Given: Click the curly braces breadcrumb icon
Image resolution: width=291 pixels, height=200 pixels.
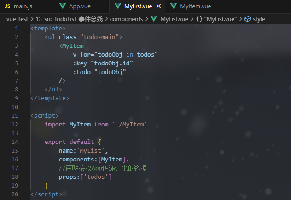Looking at the screenshot, I should pyautogui.click(x=199, y=19).
